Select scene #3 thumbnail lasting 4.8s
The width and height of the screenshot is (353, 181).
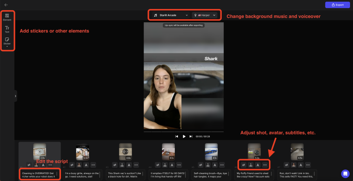(125, 152)
